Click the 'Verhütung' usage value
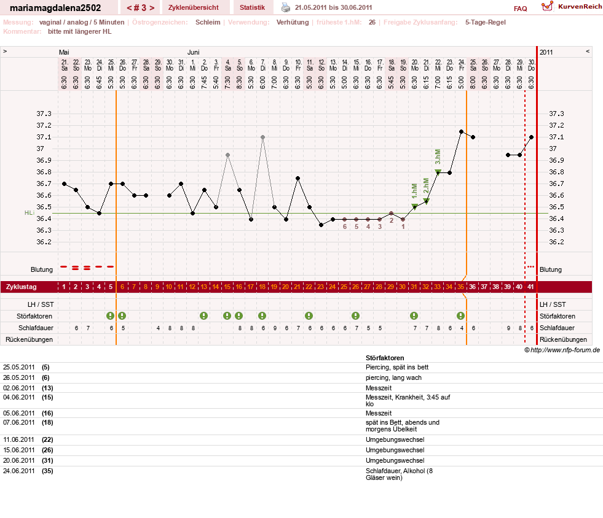 click(293, 22)
